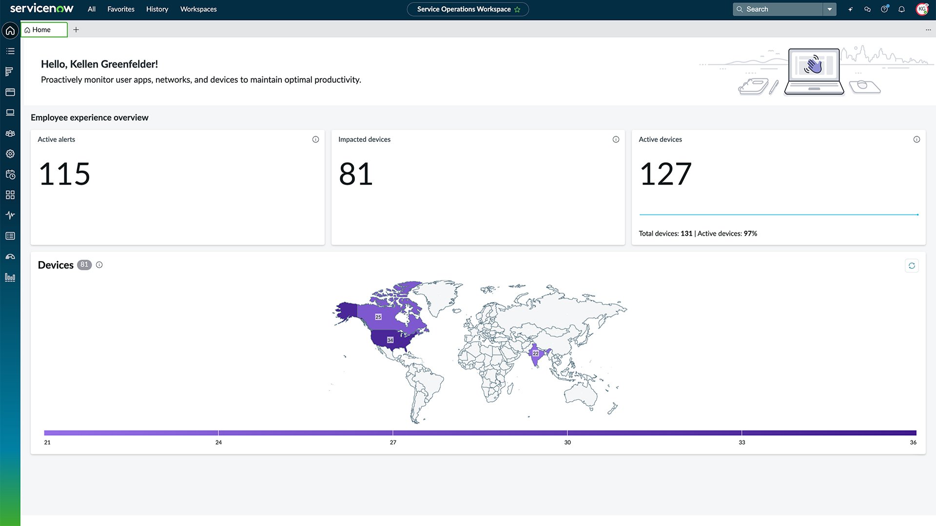Click the gear settings sidebar icon

pos(10,154)
